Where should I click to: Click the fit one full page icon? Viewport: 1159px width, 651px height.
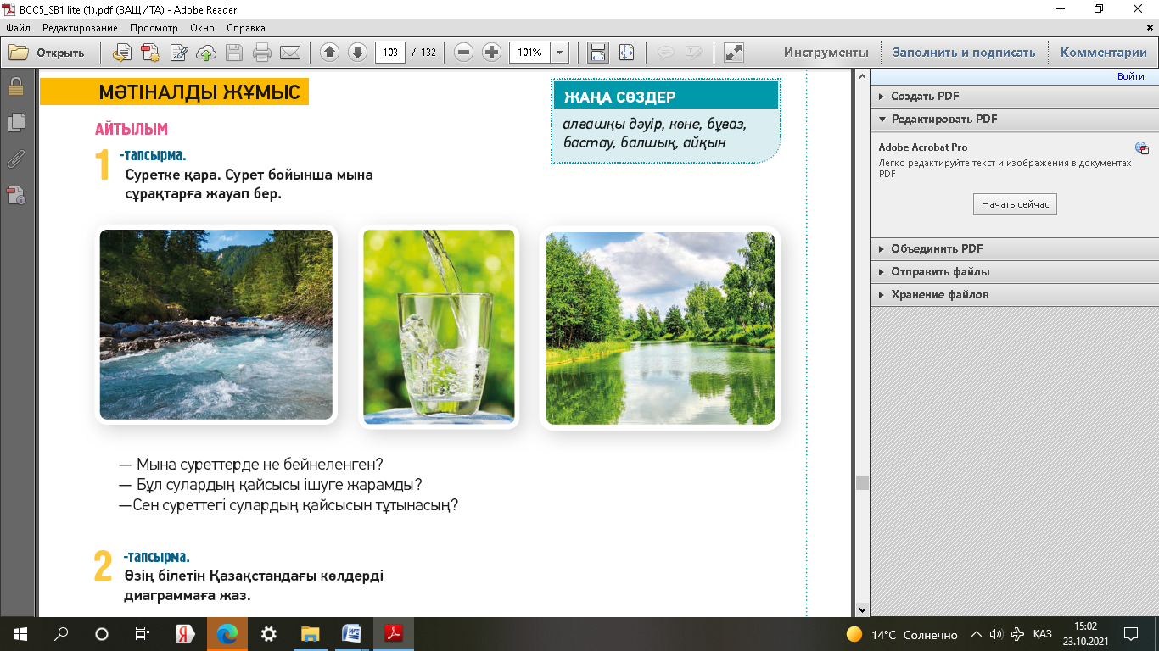(x=626, y=53)
